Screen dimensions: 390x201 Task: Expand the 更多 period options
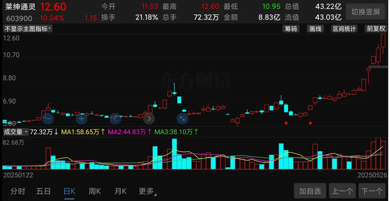tap(147, 191)
